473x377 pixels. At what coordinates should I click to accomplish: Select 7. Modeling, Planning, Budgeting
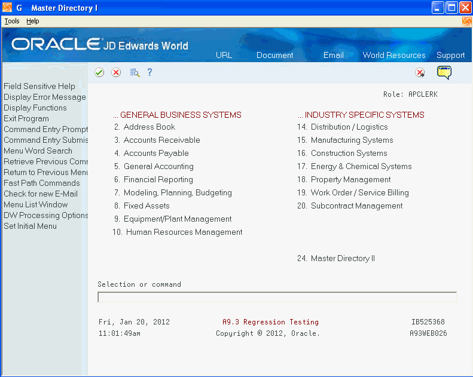pyautogui.click(x=173, y=193)
